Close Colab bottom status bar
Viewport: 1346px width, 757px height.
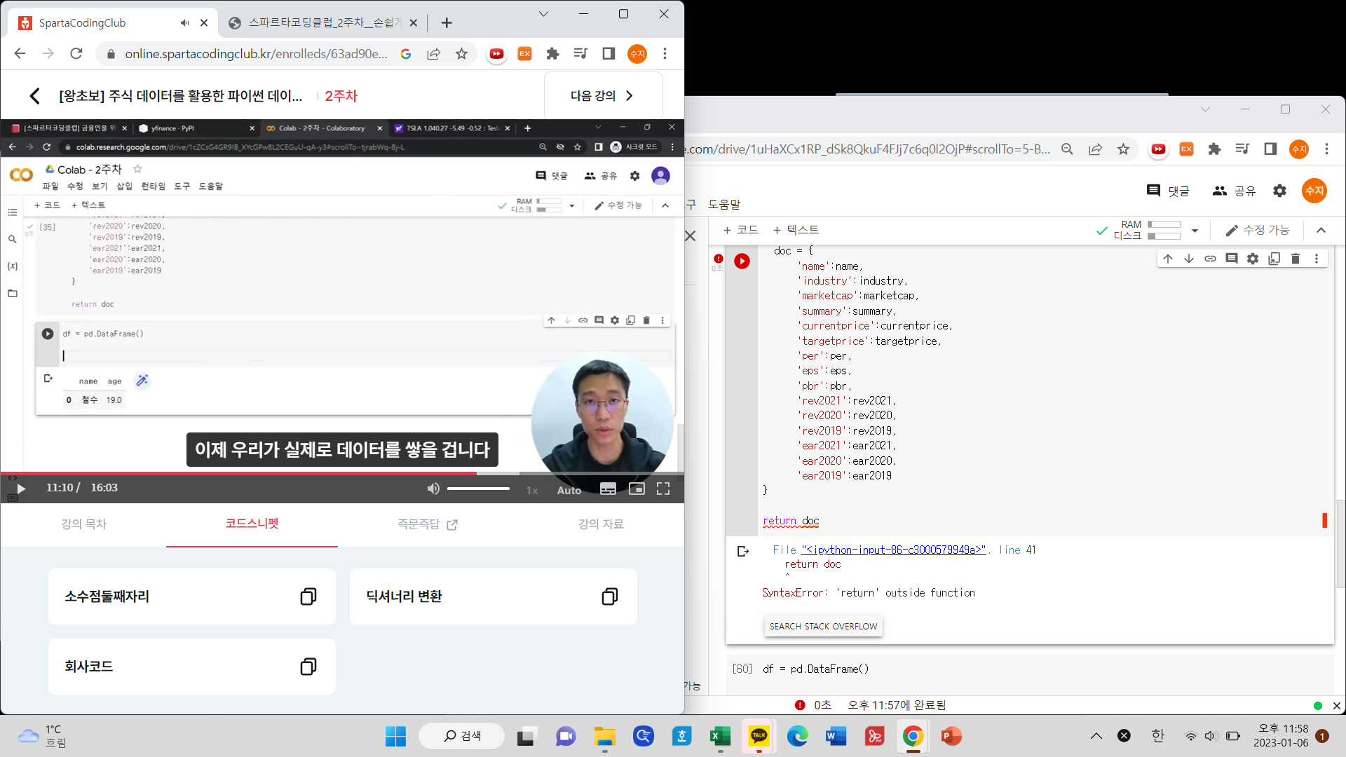coord(1336,706)
